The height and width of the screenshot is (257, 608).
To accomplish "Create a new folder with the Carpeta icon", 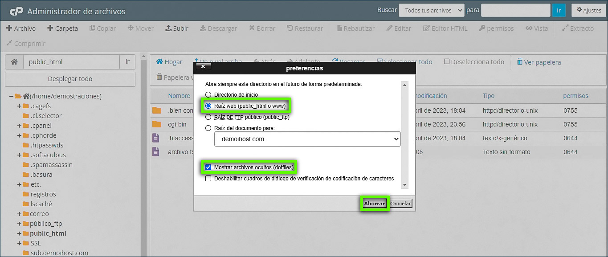I will [62, 28].
